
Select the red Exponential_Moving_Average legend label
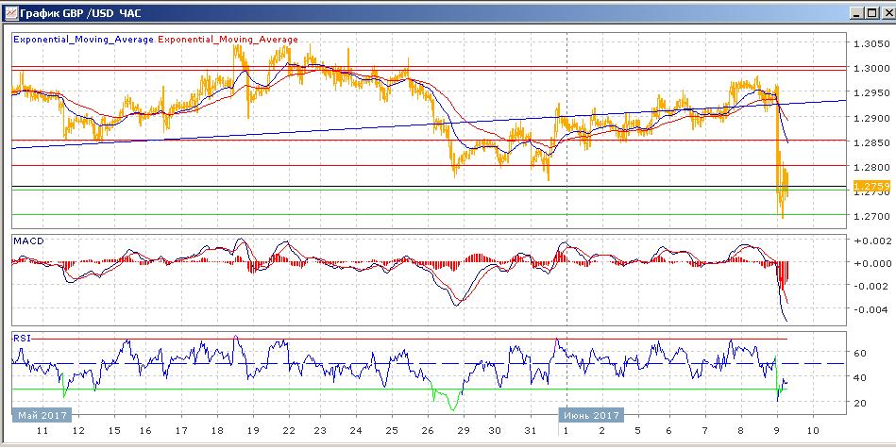(x=228, y=40)
